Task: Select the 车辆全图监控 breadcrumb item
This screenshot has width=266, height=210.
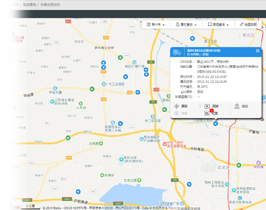Action: pyautogui.click(x=50, y=5)
